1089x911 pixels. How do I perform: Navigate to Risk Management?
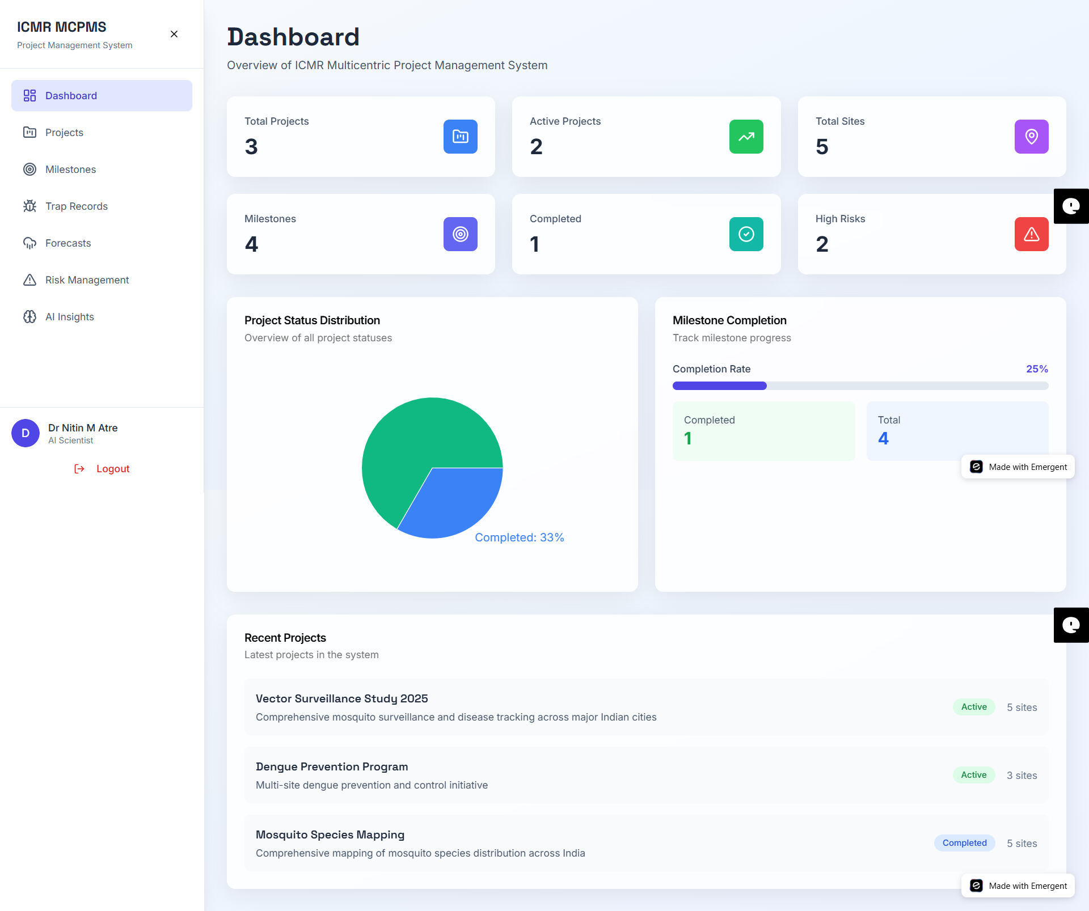click(87, 280)
